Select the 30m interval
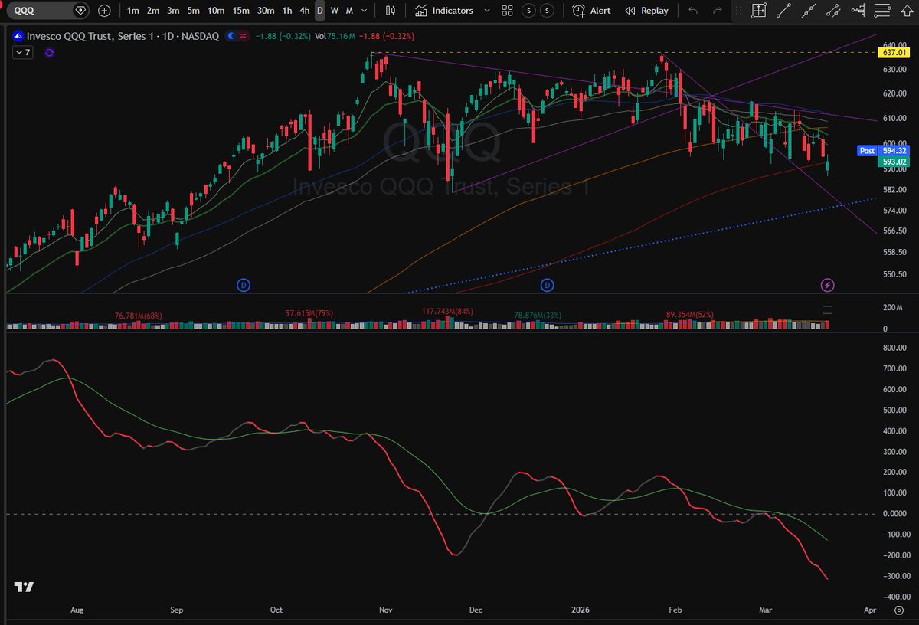919x625 pixels. [266, 11]
